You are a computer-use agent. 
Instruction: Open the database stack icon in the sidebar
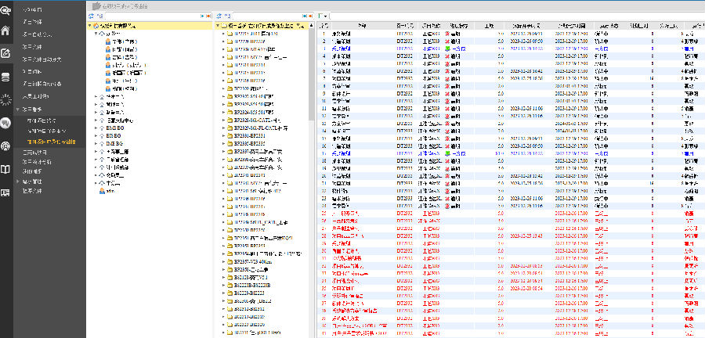(6, 77)
